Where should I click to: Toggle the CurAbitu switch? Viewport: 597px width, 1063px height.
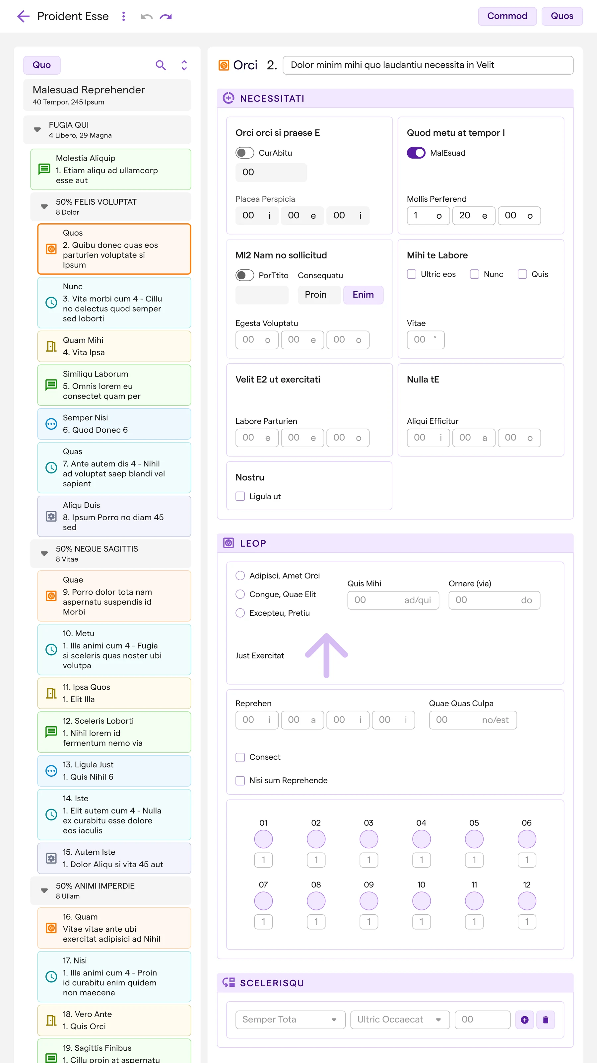click(x=245, y=153)
